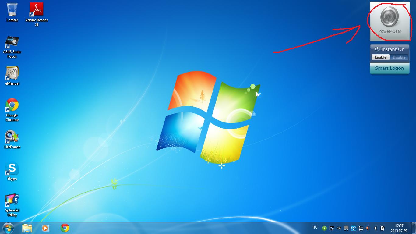Select the LifeFrame desktop icon

point(12,140)
